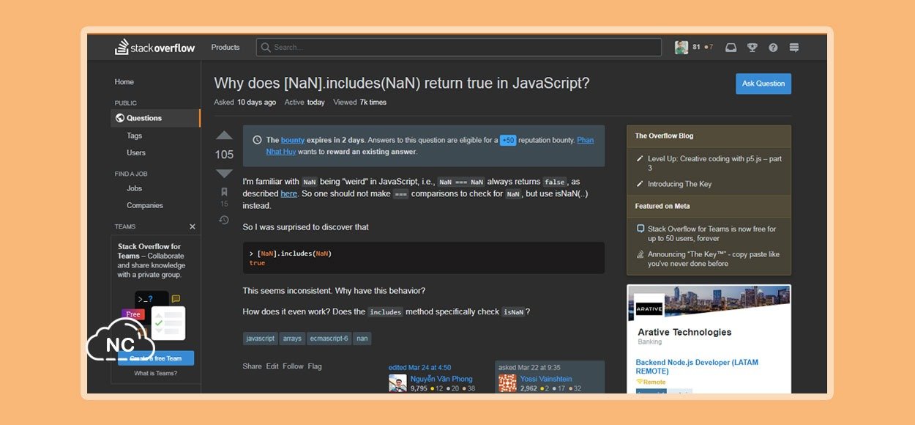Click the Ask Question button
The height and width of the screenshot is (425, 915).
[763, 84]
